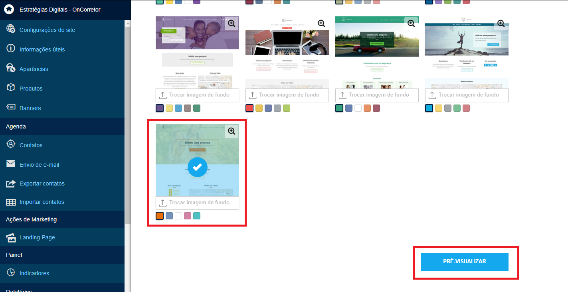This screenshot has height=292, width=568.
Task: Click Trocar imagem de fundo under red car template
Action: 377,95
